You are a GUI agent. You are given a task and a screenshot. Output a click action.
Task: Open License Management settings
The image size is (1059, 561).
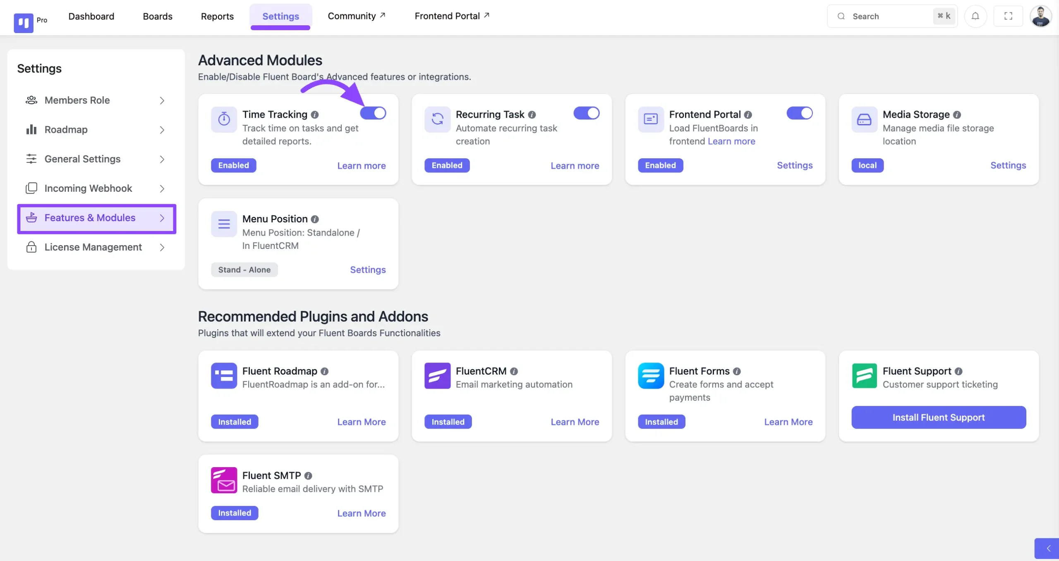[97, 247]
